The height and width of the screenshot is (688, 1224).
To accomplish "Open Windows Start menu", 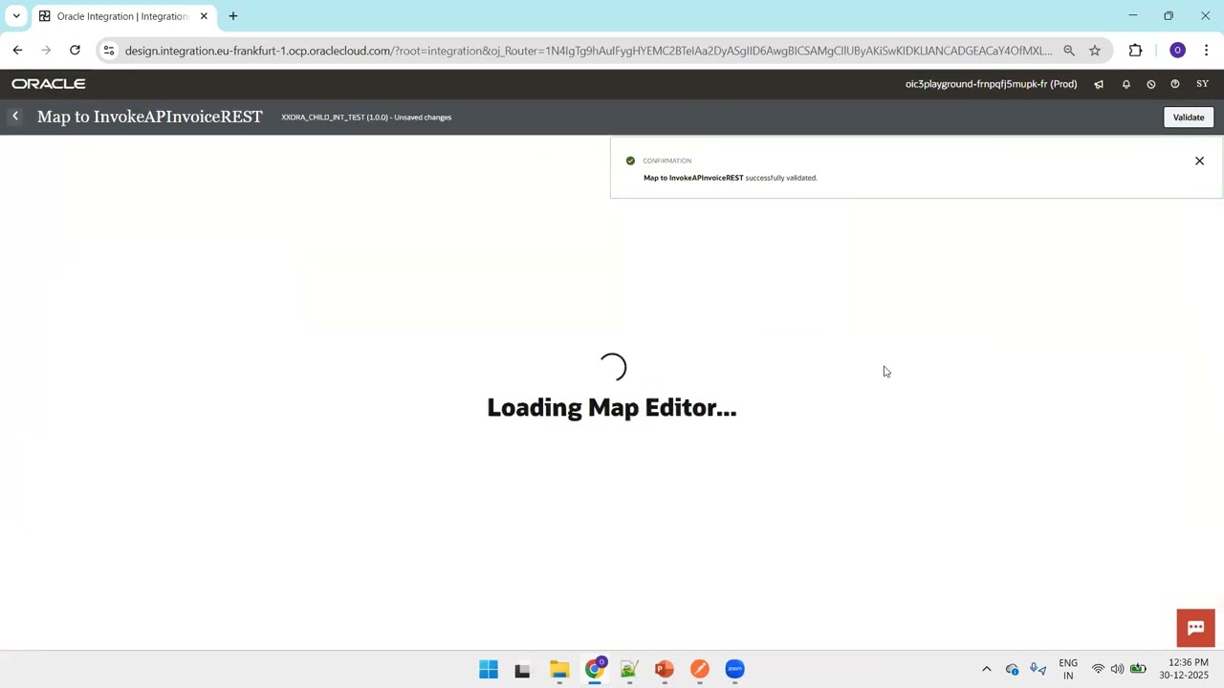I will coord(489,669).
